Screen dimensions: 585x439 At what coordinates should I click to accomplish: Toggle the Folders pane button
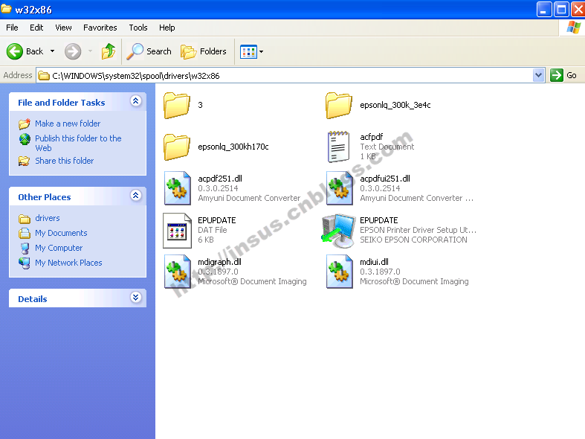pos(204,51)
